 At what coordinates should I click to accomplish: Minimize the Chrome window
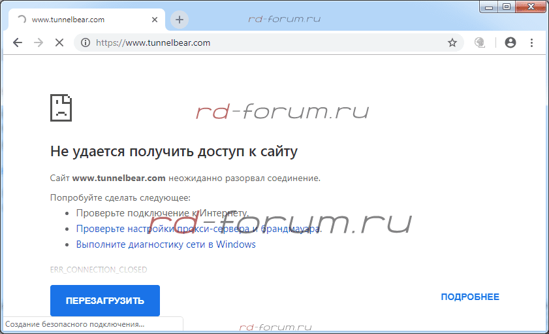click(x=490, y=7)
